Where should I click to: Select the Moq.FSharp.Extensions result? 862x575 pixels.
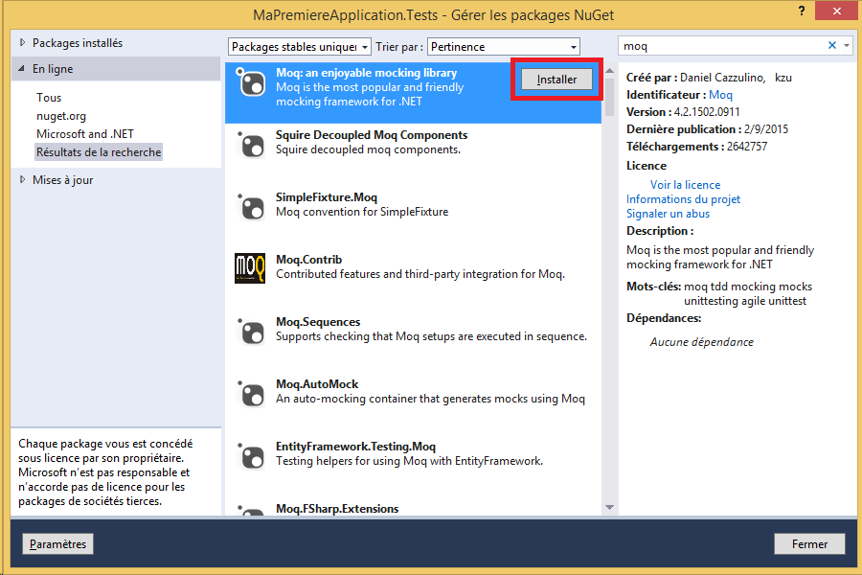pyautogui.click(x=414, y=506)
